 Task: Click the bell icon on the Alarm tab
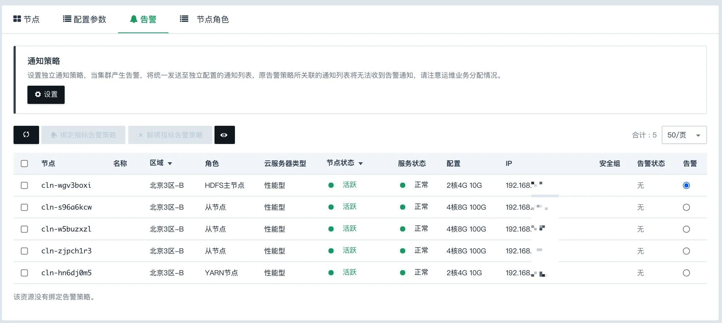(x=134, y=19)
